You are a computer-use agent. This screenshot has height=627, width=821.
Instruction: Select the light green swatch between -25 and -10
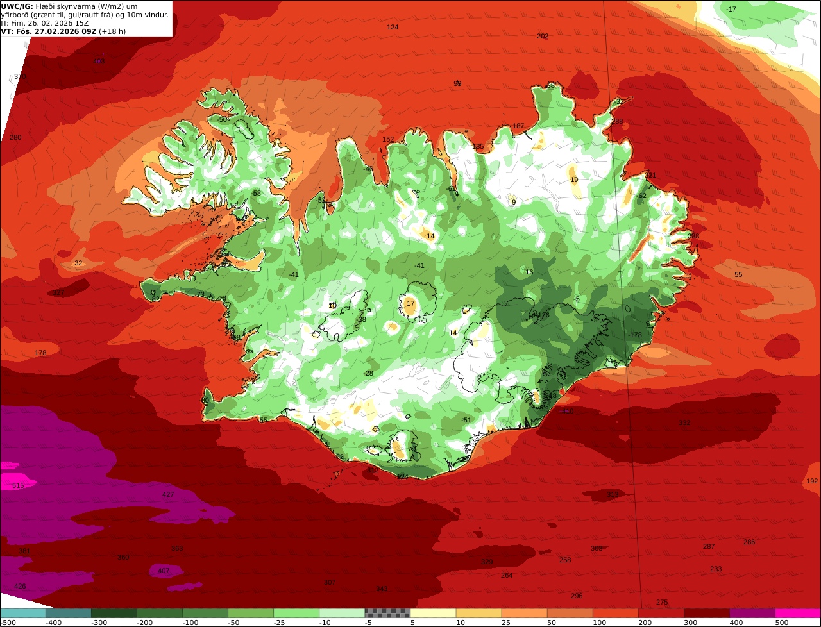click(297, 613)
